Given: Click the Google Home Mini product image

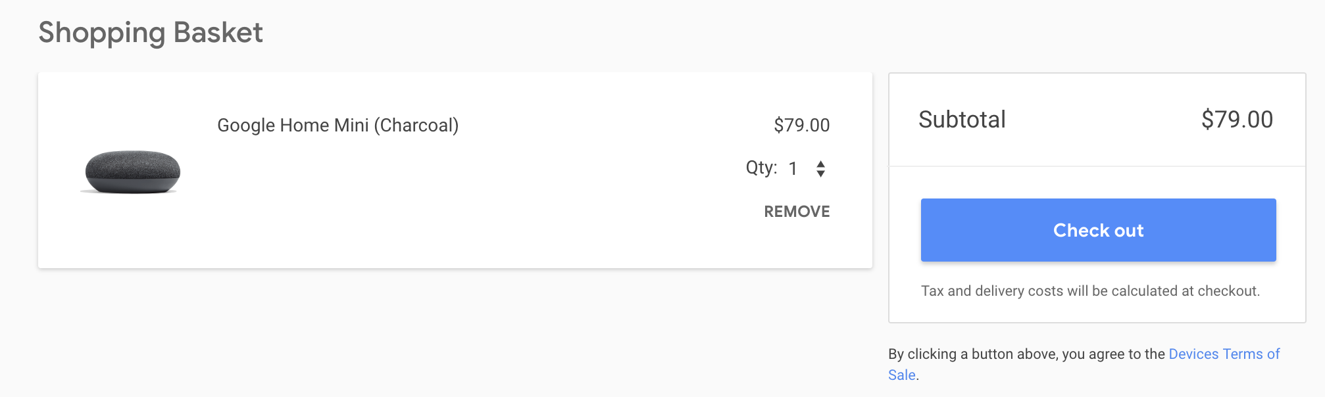Looking at the screenshot, I should click(x=131, y=172).
